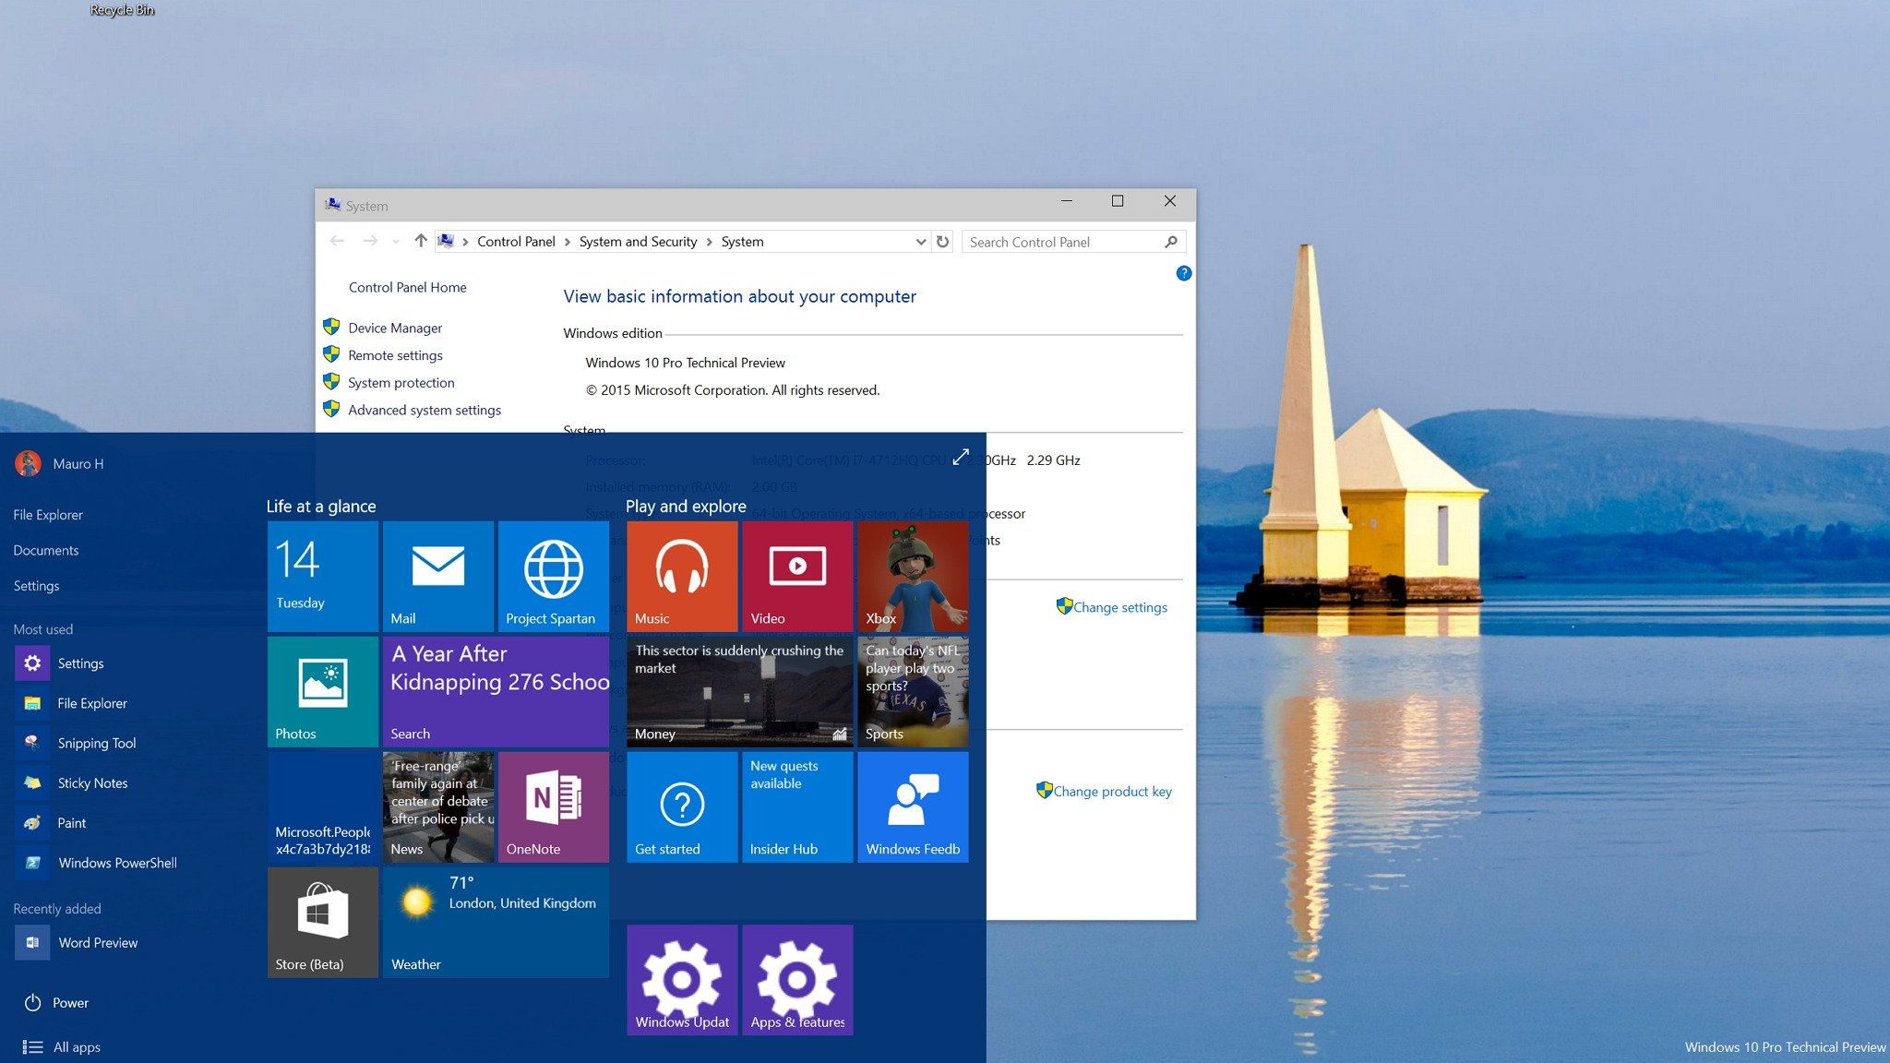The height and width of the screenshot is (1063, 1890).
Task: Open the Get started tile
Action: [x=682, y=806]
